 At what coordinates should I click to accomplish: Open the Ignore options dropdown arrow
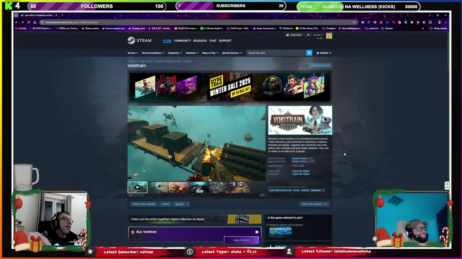(x=188, y=204)
